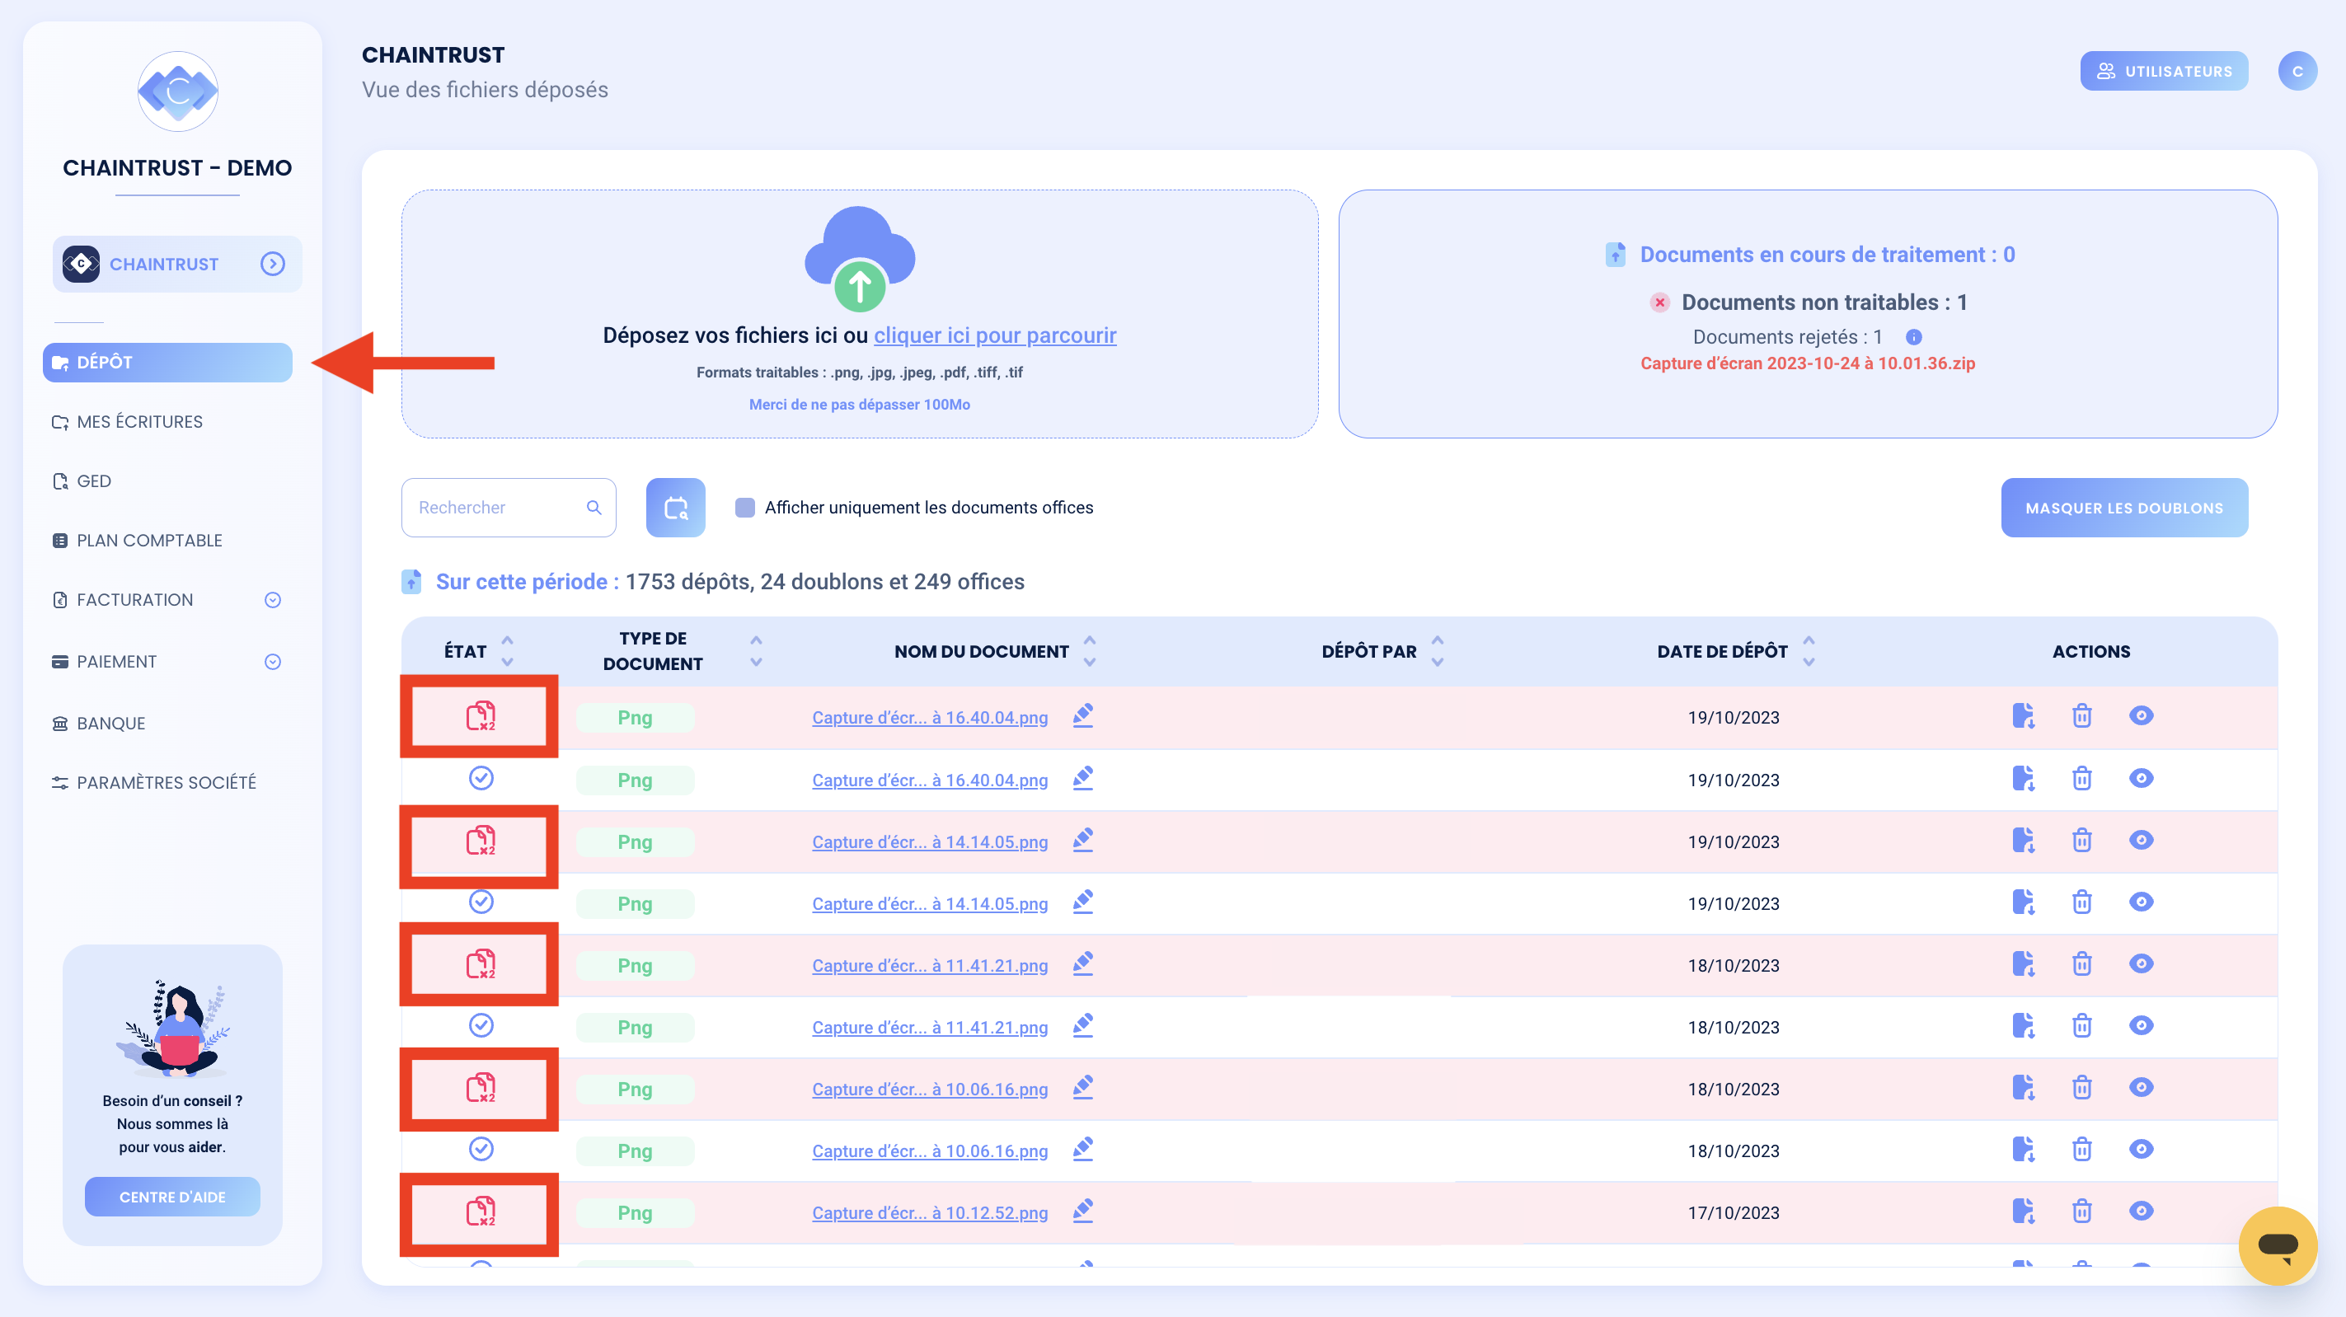This screenshot has height=1317, width=2346.
Task: Sort table by État column
Action: pos(507,651)
